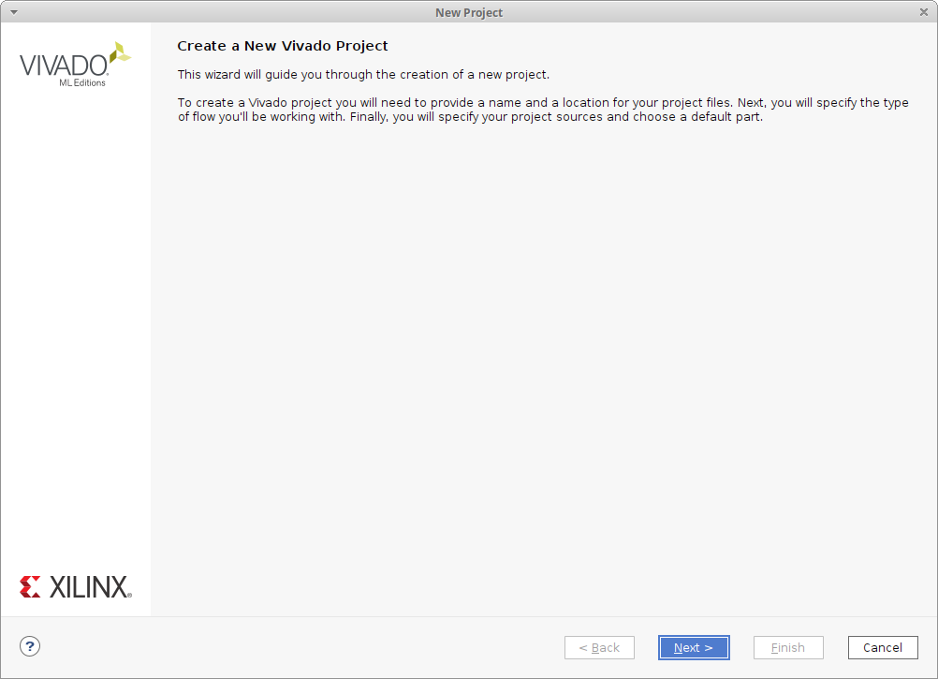Click the red Xilinx X emblem
Viewport: 938px width, 679px height.
pos(30,587)
